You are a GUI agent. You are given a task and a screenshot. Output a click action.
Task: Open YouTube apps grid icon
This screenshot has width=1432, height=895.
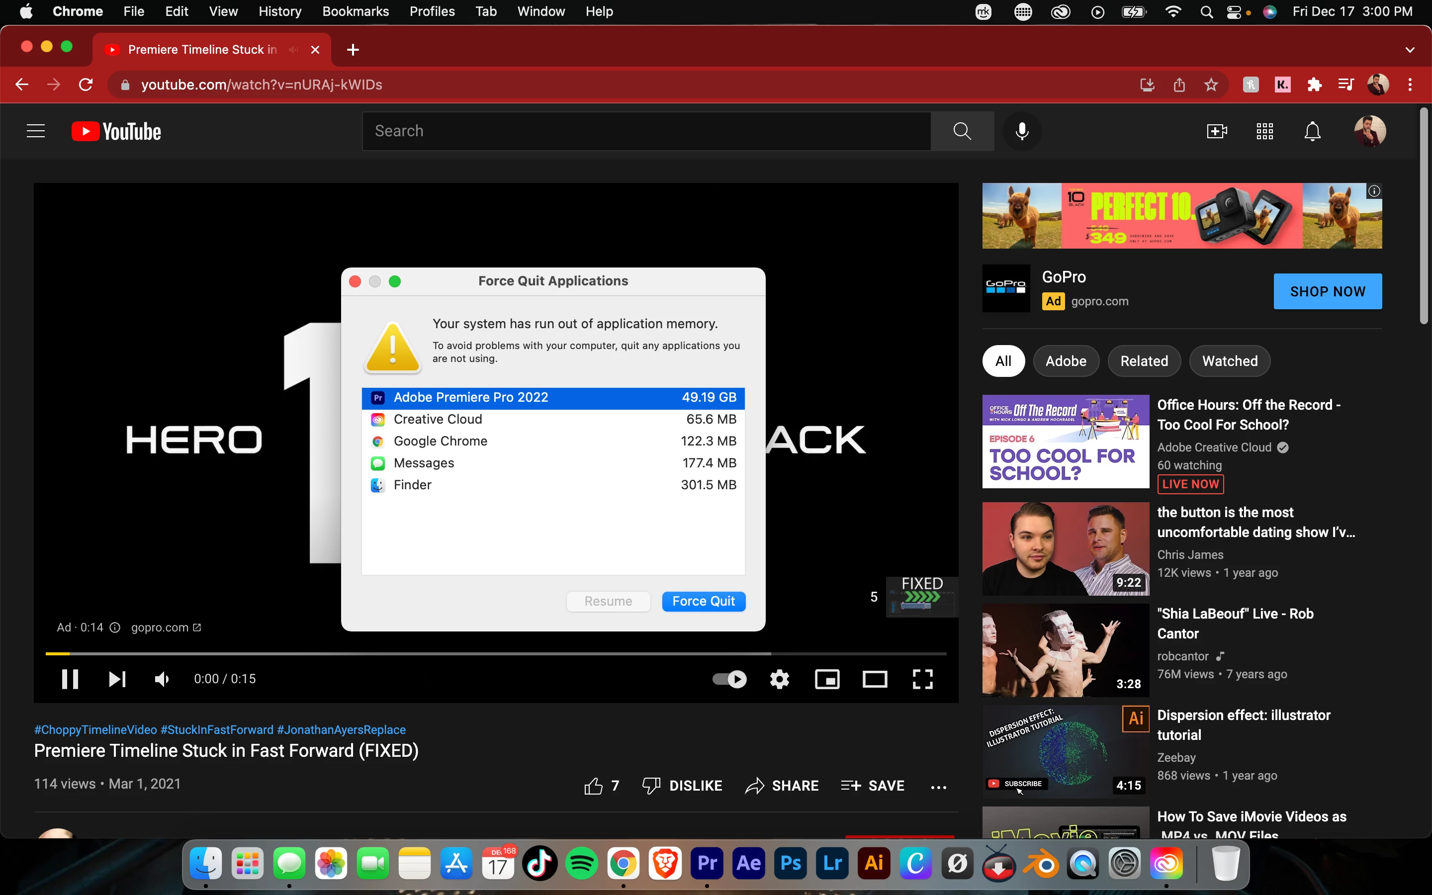tap(1264, 131)
